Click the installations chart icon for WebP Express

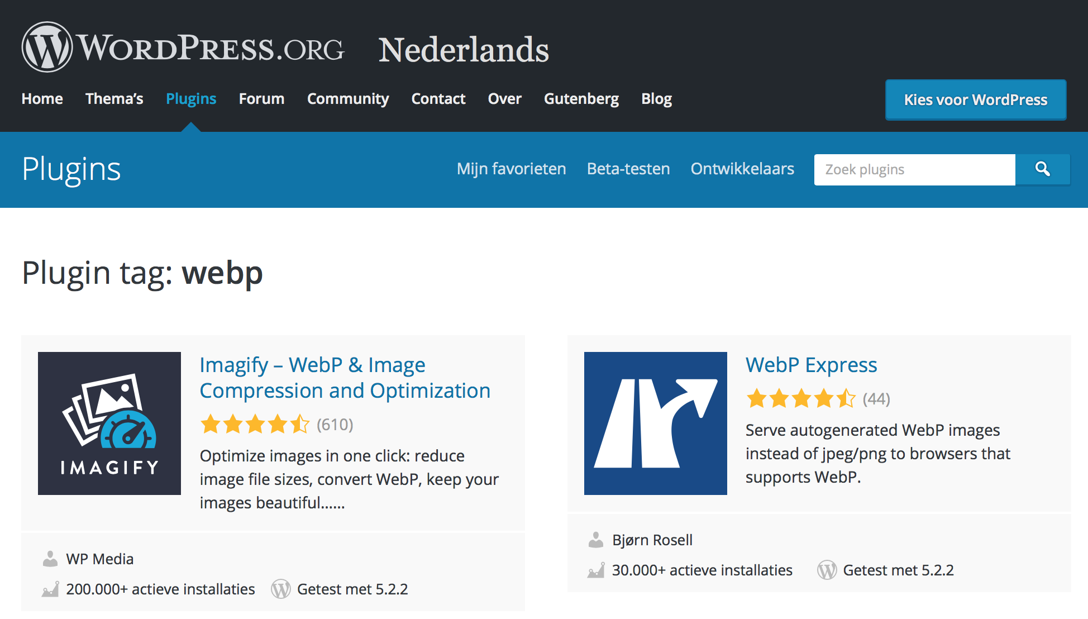tap(595, 570)
